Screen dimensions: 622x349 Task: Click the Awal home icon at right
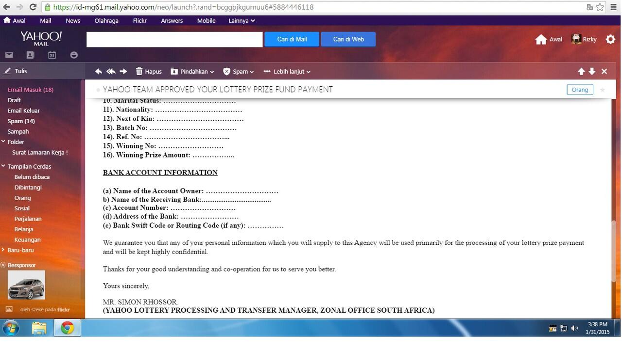coord(541,39)
